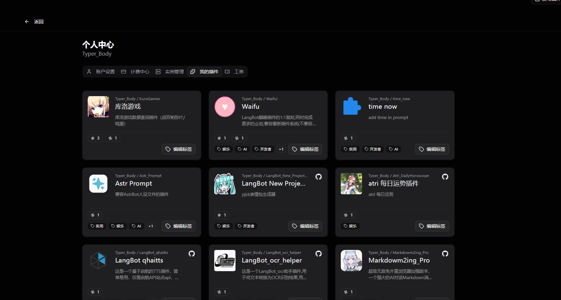
Task: Click Typer_Body username under 个人中心
Action: [x=97, y=54]
